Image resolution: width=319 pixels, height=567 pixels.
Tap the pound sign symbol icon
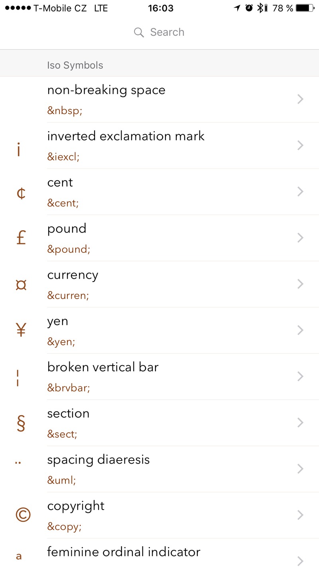[x=21, y=238]
